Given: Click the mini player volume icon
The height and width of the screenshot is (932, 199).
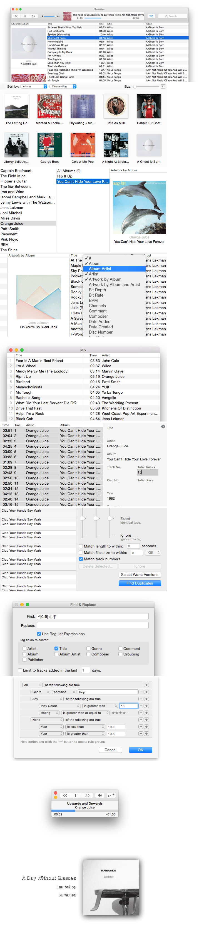Looking at the screenshot, I should pyautogui.click(x=100, y=795).
